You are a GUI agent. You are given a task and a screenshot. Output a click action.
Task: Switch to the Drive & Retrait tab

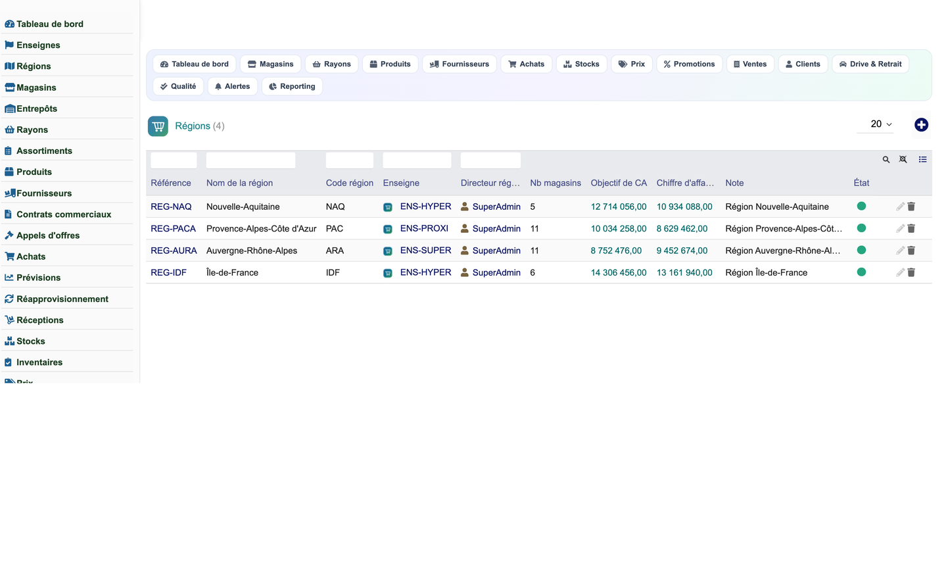pos(870,64)
